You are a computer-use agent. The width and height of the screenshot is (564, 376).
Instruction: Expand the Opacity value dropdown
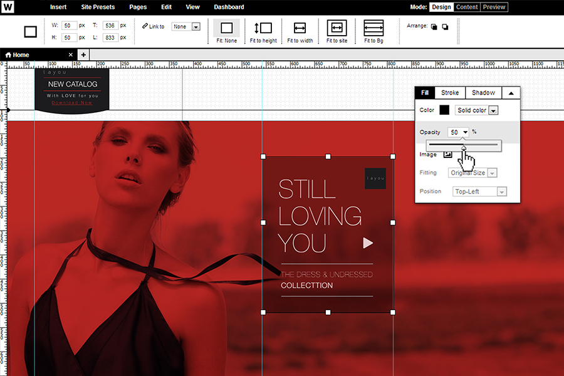click(x=465, y=132)
